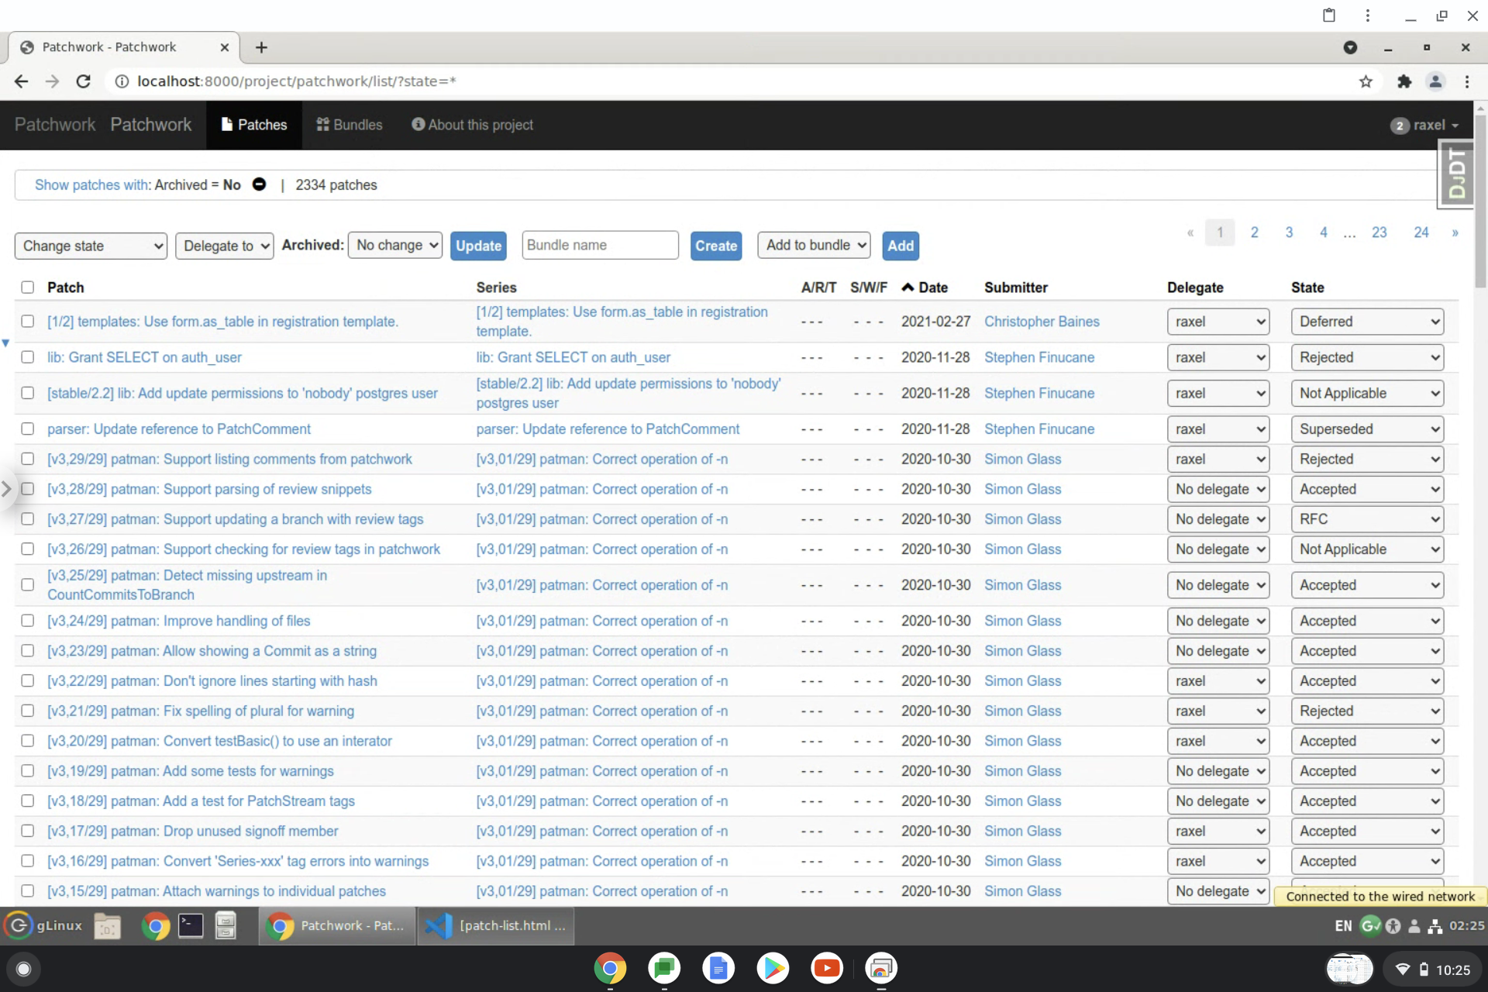1488x992 pixels.
Task: Open the State dropdown showing Deferred
Action: [x=1367, y=322]
